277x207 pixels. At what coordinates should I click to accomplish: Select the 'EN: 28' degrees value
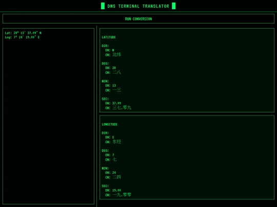(111, 68)
